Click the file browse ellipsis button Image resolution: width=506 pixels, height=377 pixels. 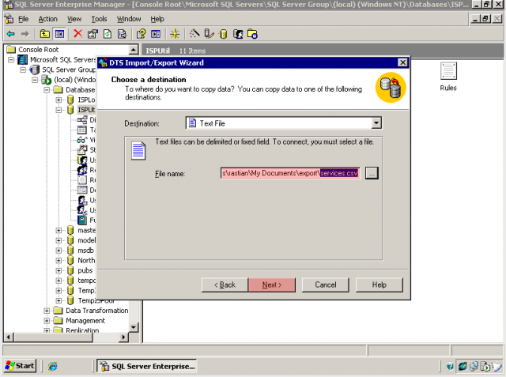[372, 173]
